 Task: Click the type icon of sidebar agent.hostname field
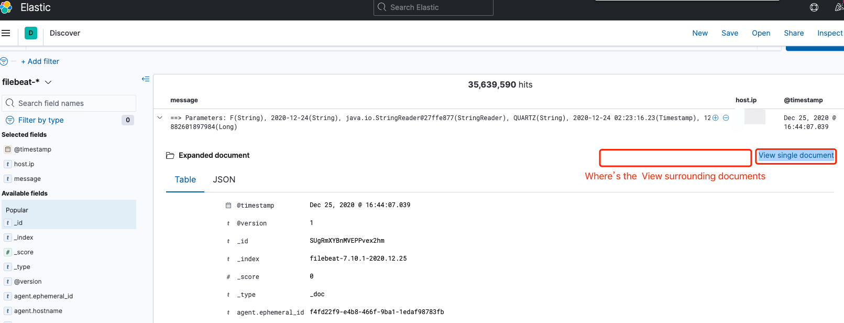(x=8, y=311)
